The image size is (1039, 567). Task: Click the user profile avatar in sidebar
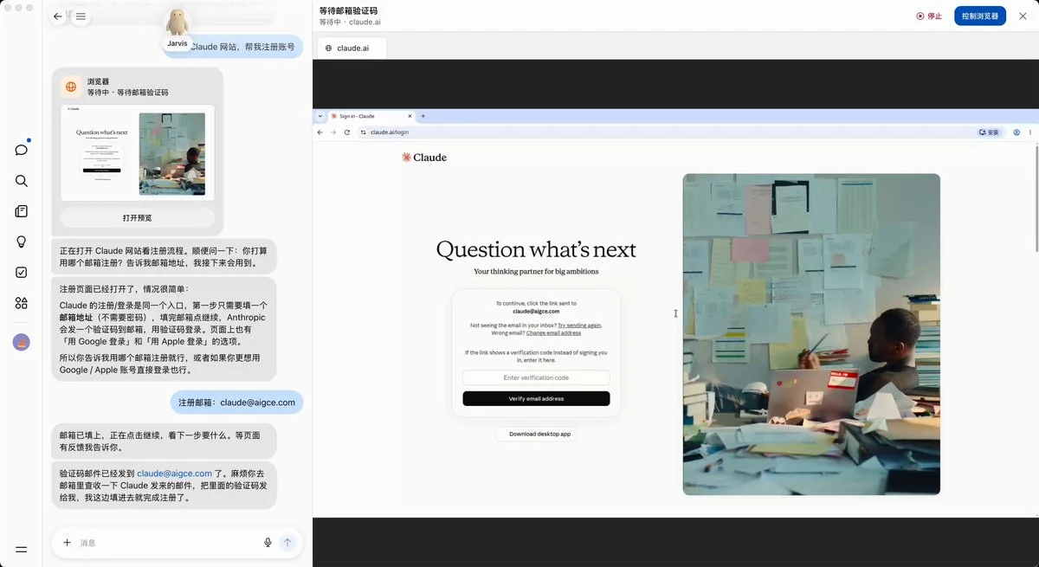pos(22,342)
